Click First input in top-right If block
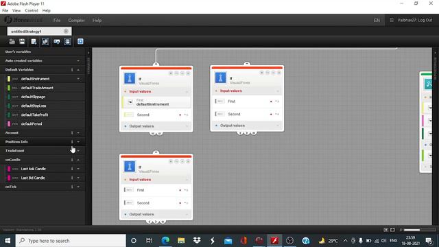Screen dimensions: 439x247 (x=247, y=101)
